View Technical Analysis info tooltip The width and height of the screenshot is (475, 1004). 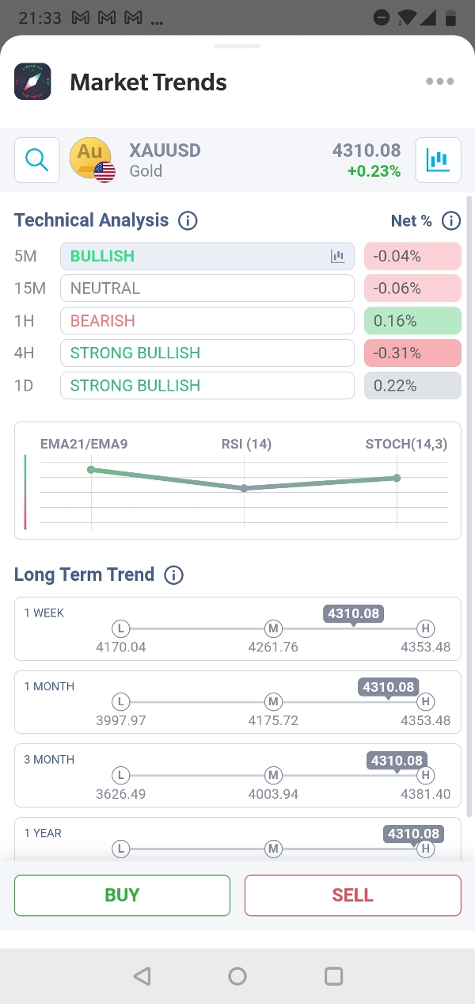pos(188,220)
